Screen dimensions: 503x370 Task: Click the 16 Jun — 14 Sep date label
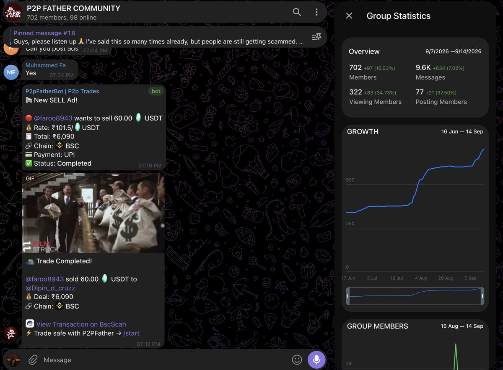point(462,131)
